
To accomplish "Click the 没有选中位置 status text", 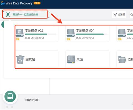I will [31, 100].
